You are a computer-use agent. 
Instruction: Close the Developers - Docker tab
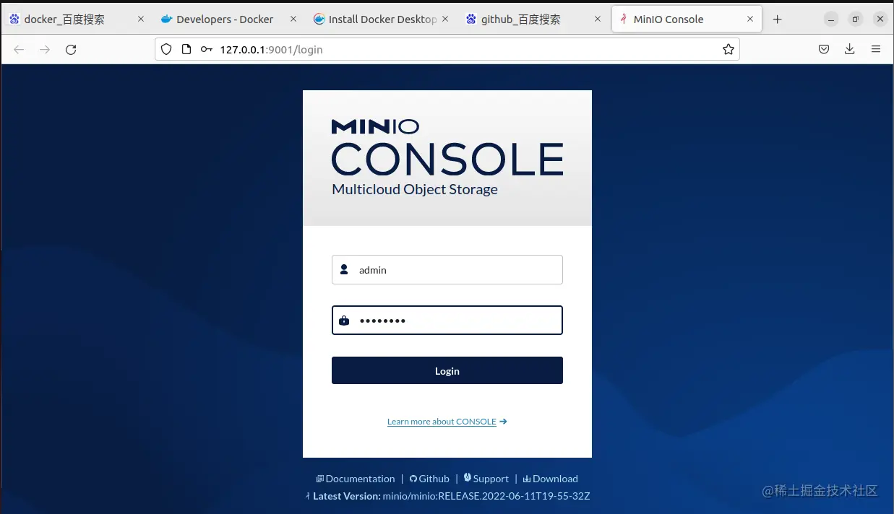pyautogui.click(x=293, y=19)
